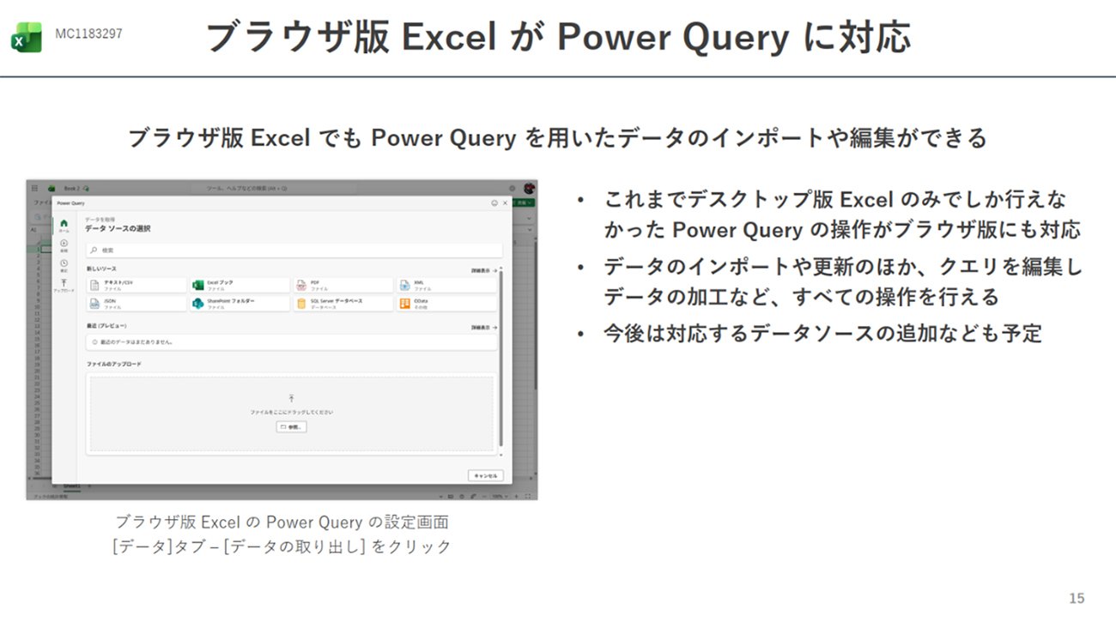Open the Home (ホーム) tab in Power Query sidebar
Screen dimensions: 1116x628
point(64,226)
